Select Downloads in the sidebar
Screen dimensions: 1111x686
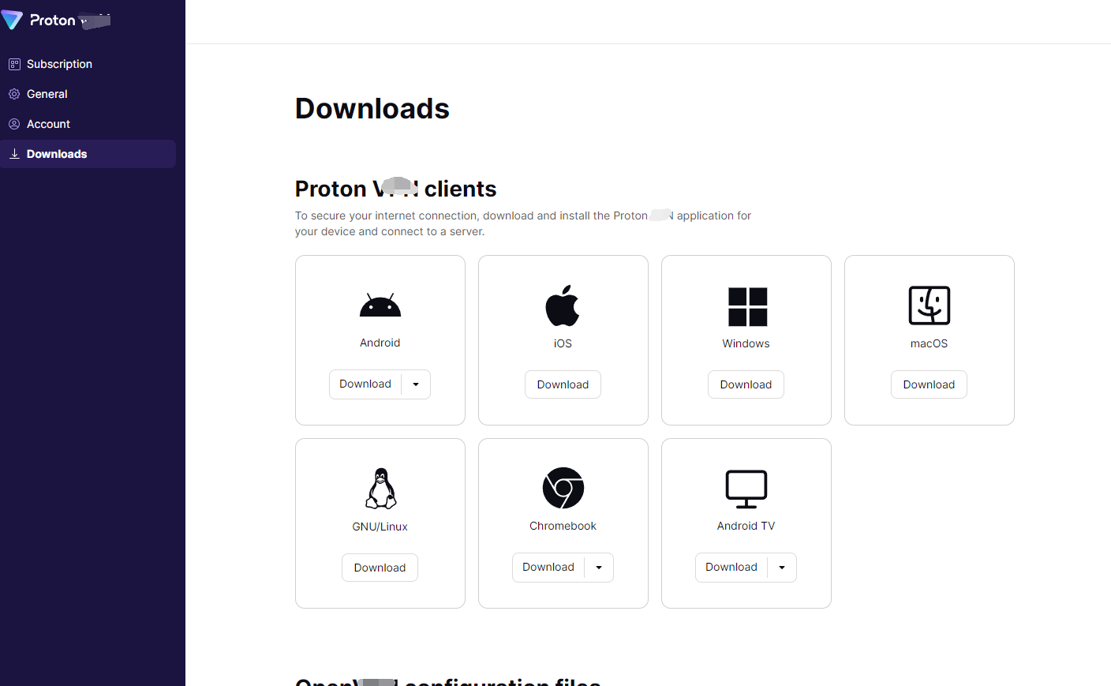(x=88, y=154)
